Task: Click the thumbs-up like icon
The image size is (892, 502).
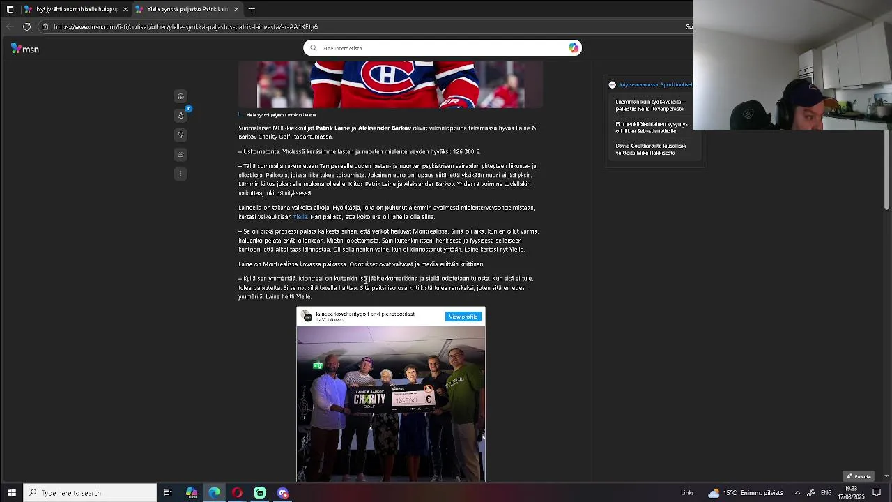Action: (180, 115)
